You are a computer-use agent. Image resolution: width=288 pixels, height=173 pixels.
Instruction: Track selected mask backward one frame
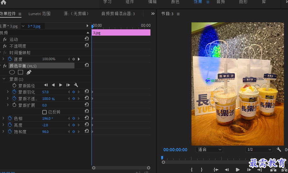click(46, 85)
